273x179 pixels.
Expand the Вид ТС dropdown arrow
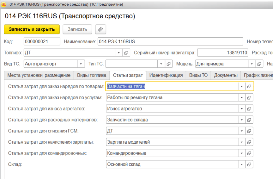point(81,64)
